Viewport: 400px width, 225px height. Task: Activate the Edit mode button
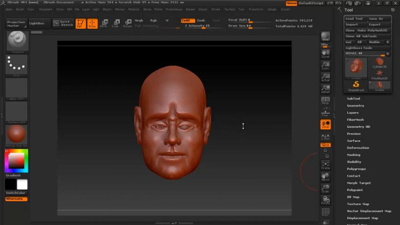point(80,24)
